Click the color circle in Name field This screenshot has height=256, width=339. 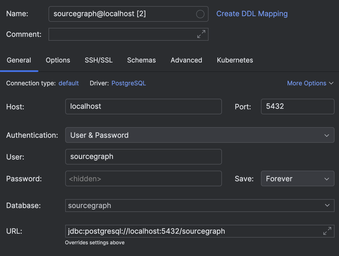coord(200,14)
